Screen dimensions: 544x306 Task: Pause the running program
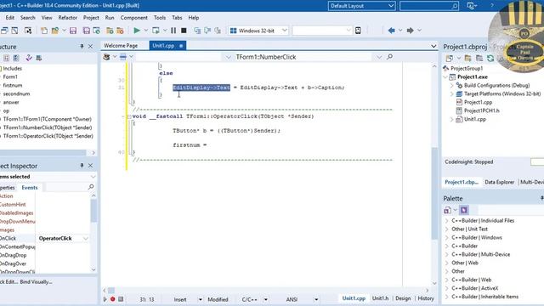tap(173, 31)
